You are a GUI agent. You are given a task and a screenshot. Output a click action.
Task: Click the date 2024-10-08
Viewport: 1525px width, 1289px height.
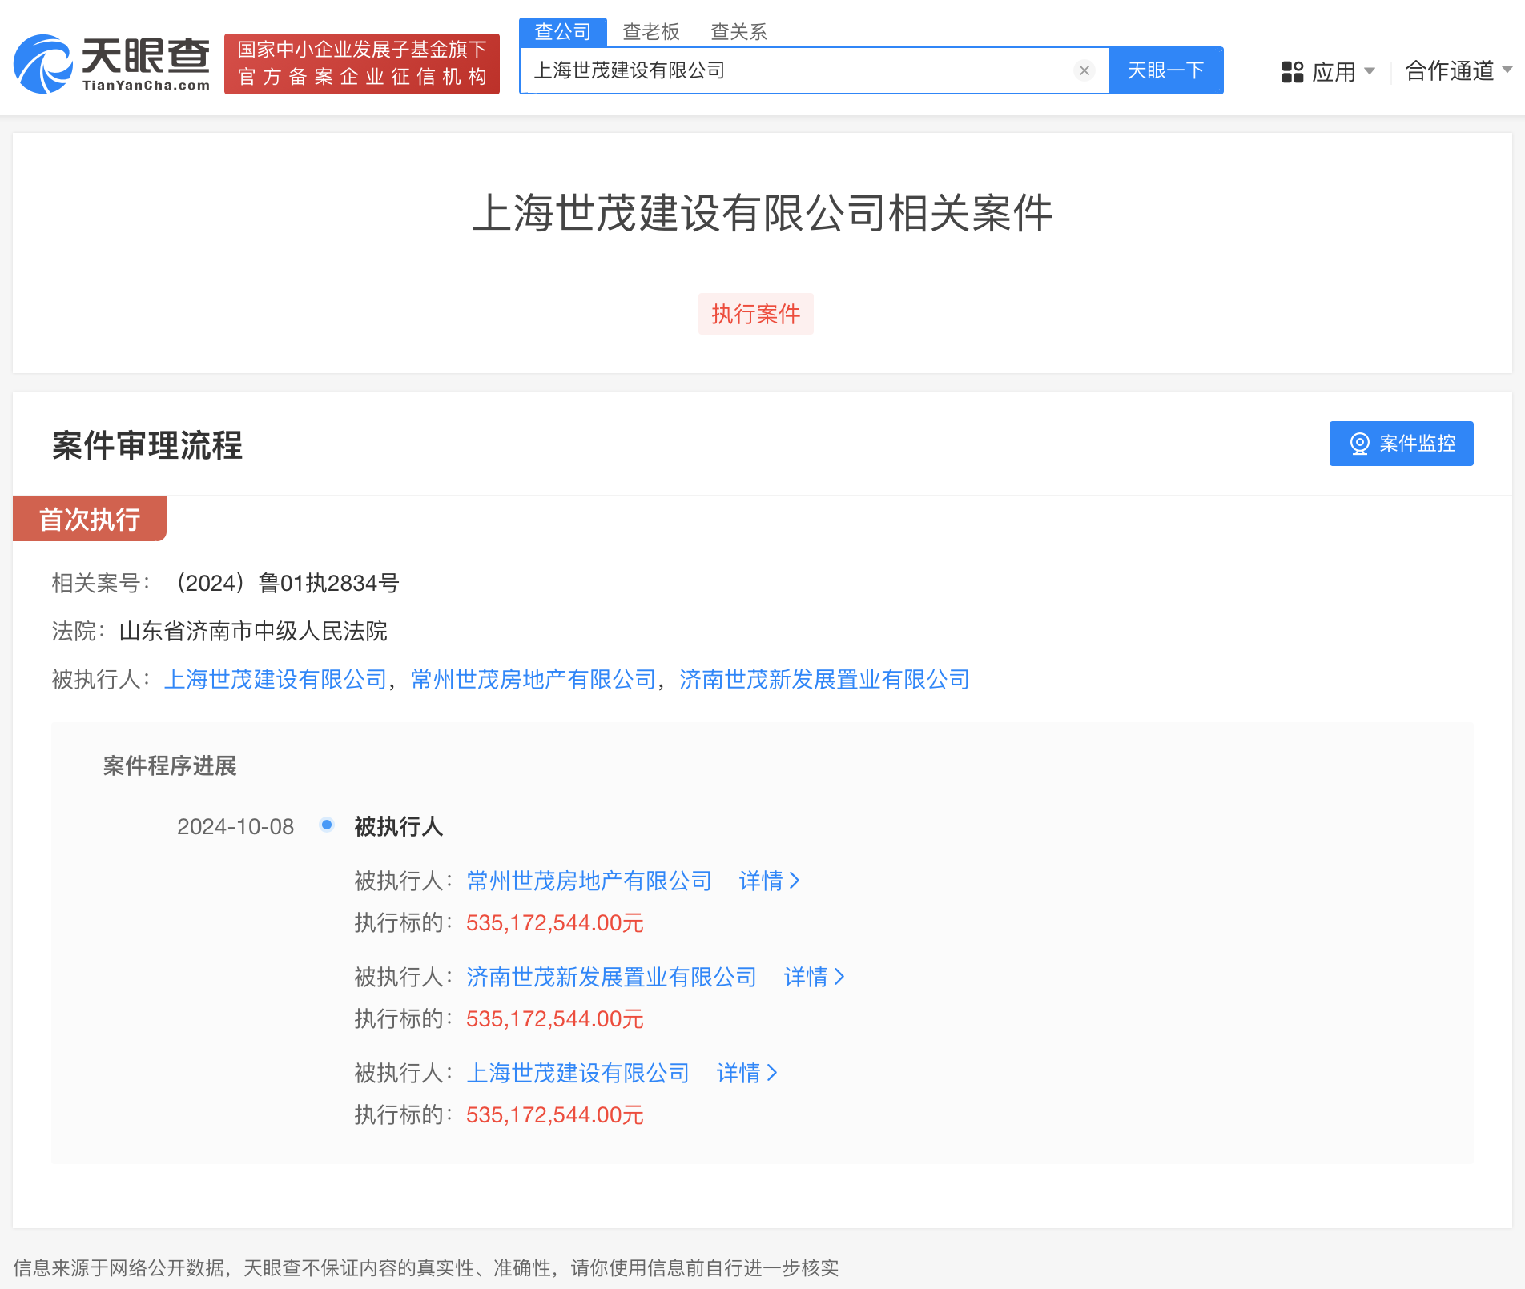(235, 826)
